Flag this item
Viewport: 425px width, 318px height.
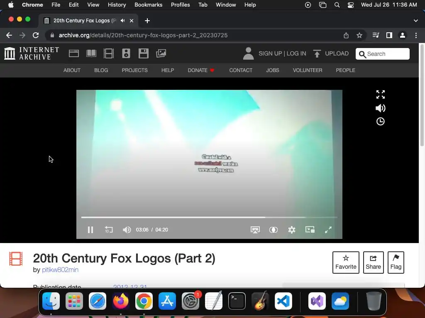coord(396,262)
